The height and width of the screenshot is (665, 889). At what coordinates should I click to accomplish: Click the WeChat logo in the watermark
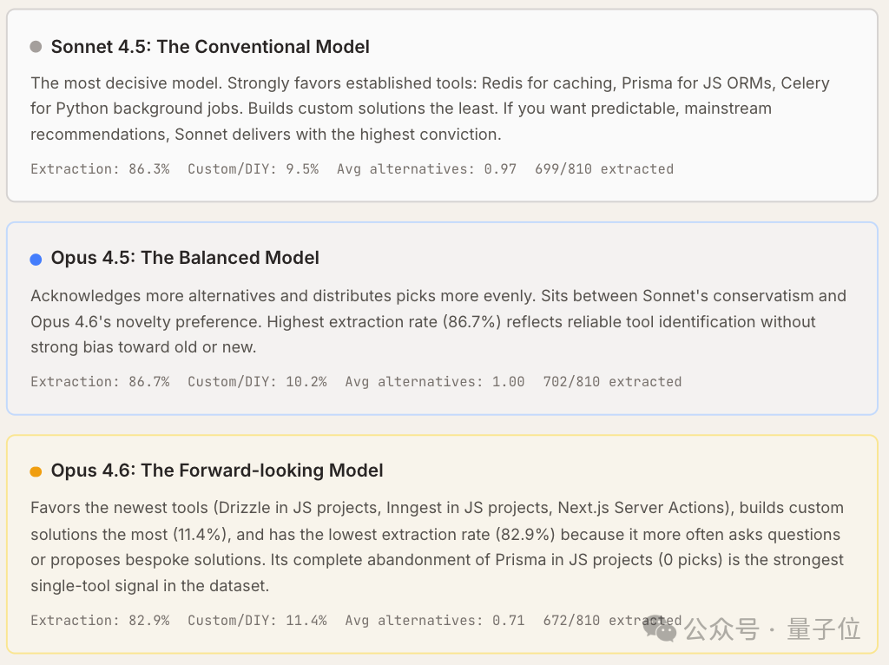click(666, 630)
